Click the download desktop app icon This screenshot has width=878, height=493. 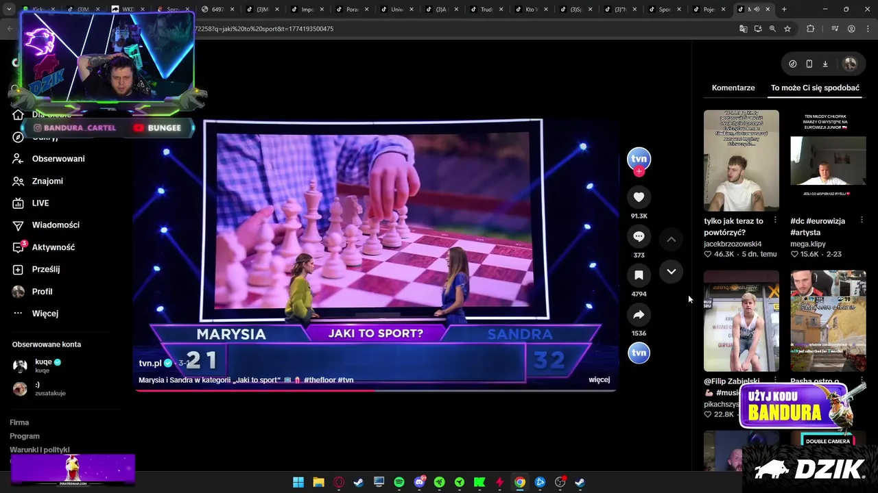(x=825, y=64)
